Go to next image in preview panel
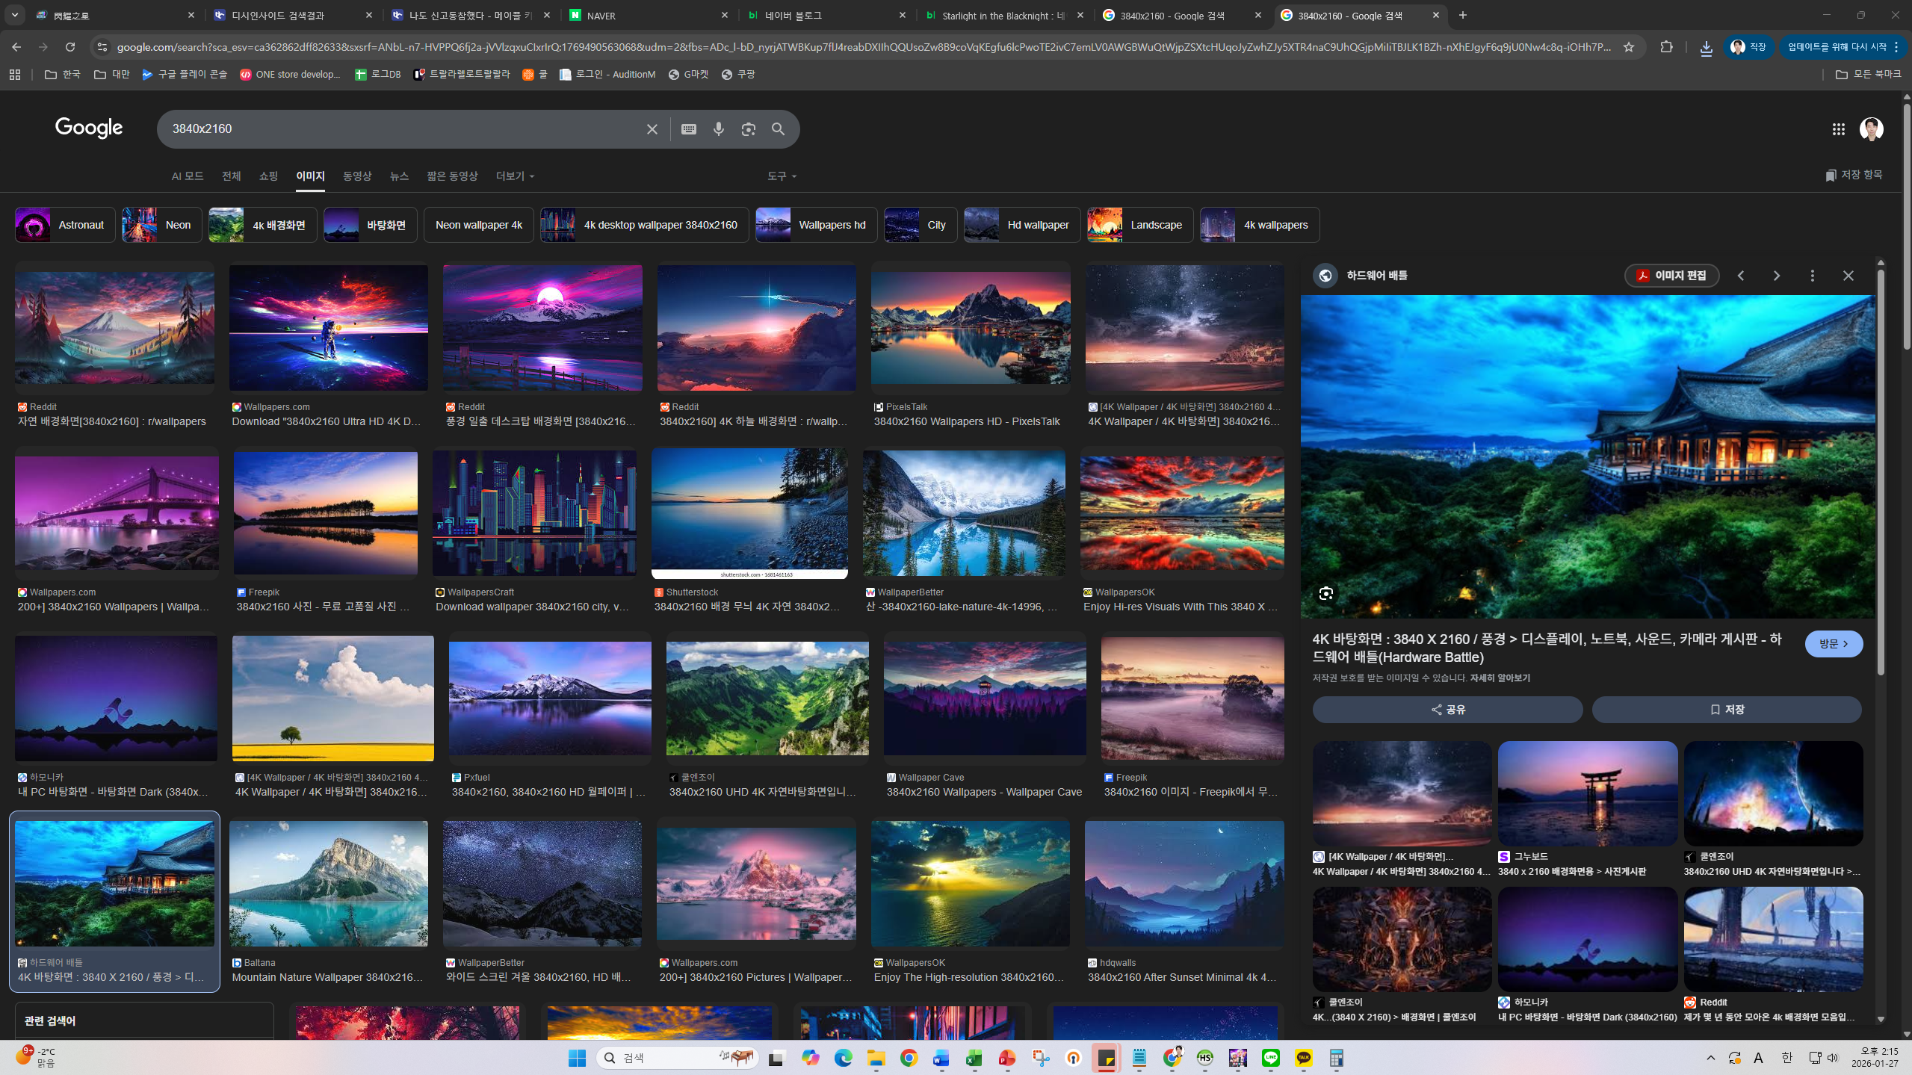The height and width of the screenshot is (1075, 1912). pyautogui.click(x=1776, y=276)
